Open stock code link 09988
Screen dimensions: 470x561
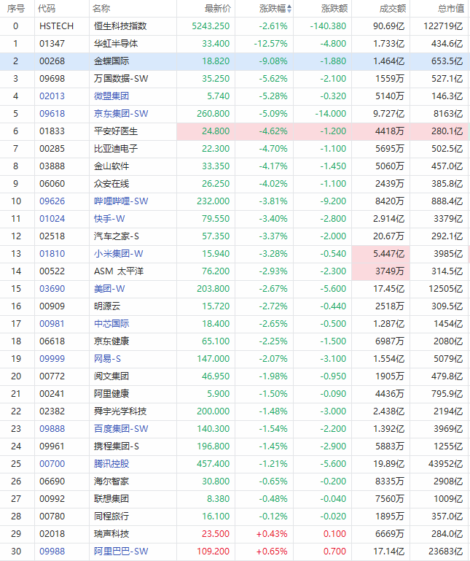pos(52,552)
